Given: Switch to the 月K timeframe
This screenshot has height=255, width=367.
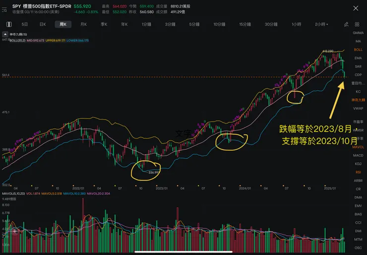Looking at the screenshot, I should pyautogui.click(x=83, y=24).
